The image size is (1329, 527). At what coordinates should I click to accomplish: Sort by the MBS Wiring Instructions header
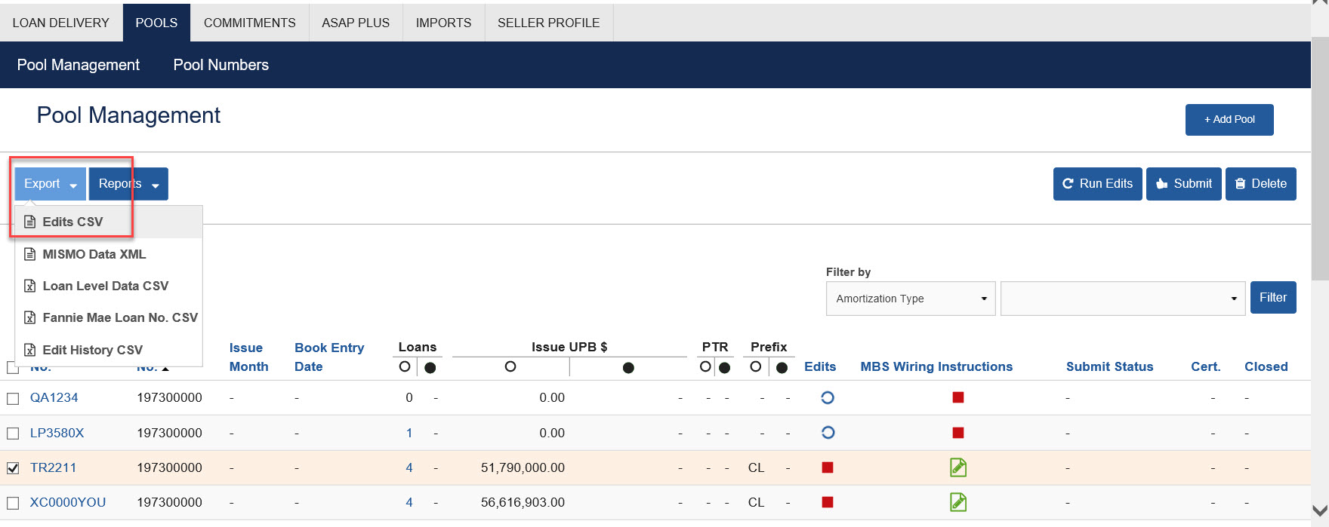(x=936, y=366)
